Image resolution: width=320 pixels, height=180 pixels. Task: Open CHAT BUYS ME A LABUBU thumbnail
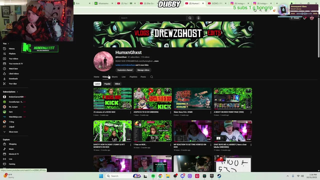click(x=233, y=131)
